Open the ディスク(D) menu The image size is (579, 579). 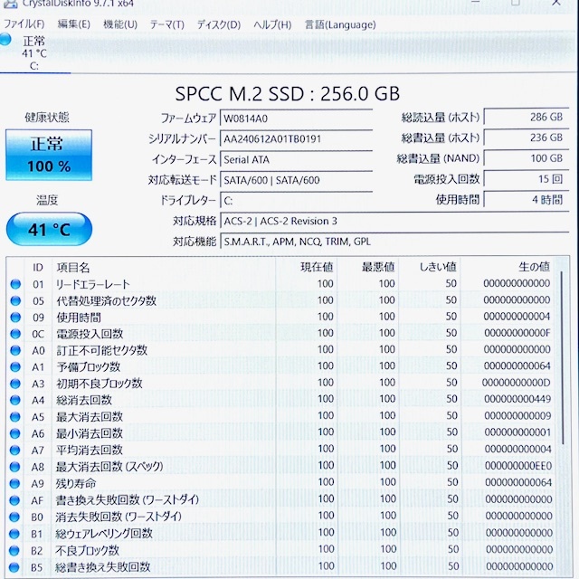coord(218,24)
